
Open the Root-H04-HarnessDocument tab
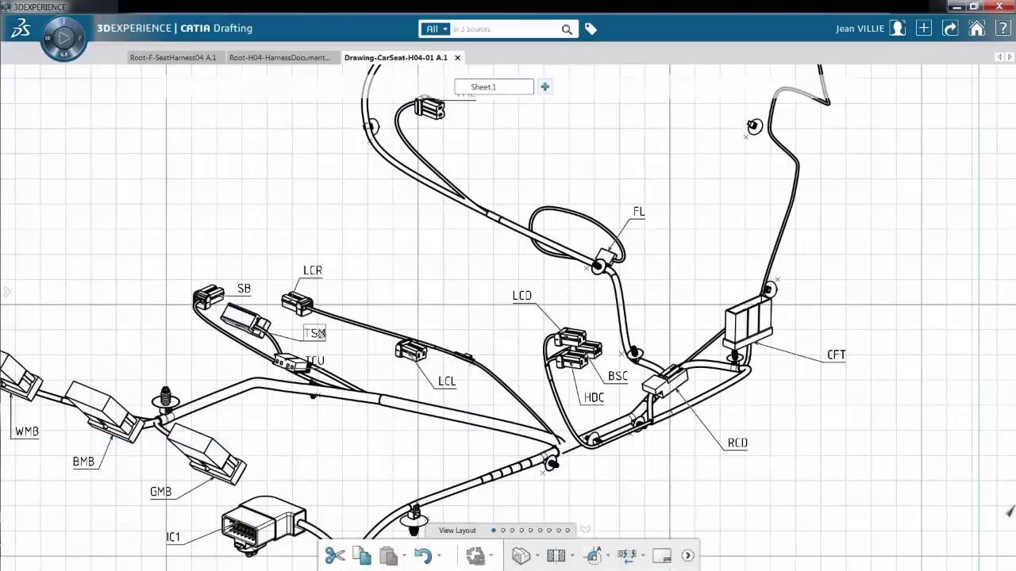[x=280, y=57]
